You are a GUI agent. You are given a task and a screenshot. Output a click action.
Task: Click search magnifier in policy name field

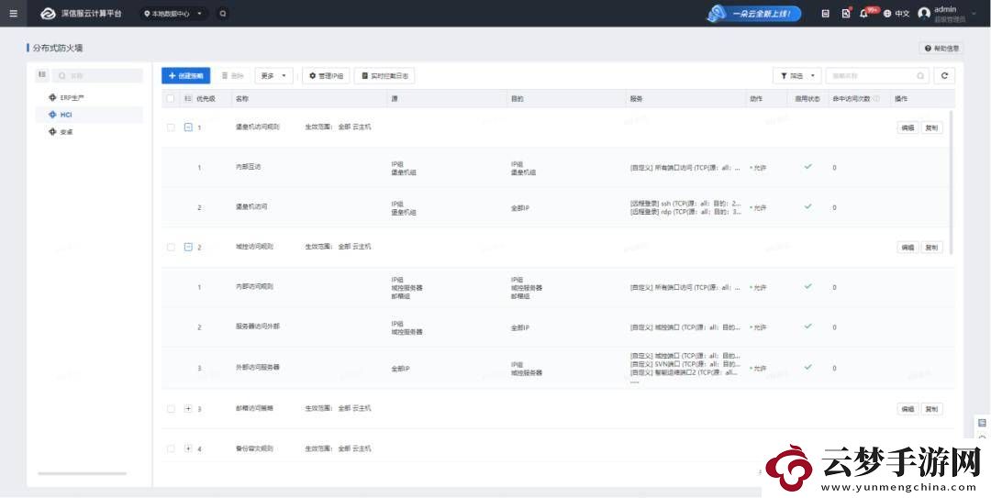(x=920, y=76)
